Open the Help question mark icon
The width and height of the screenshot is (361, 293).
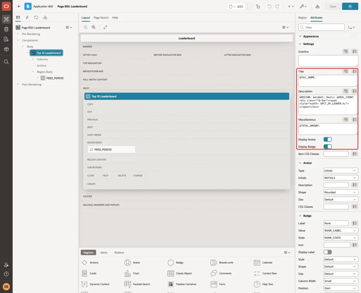(x=6, y=274)
